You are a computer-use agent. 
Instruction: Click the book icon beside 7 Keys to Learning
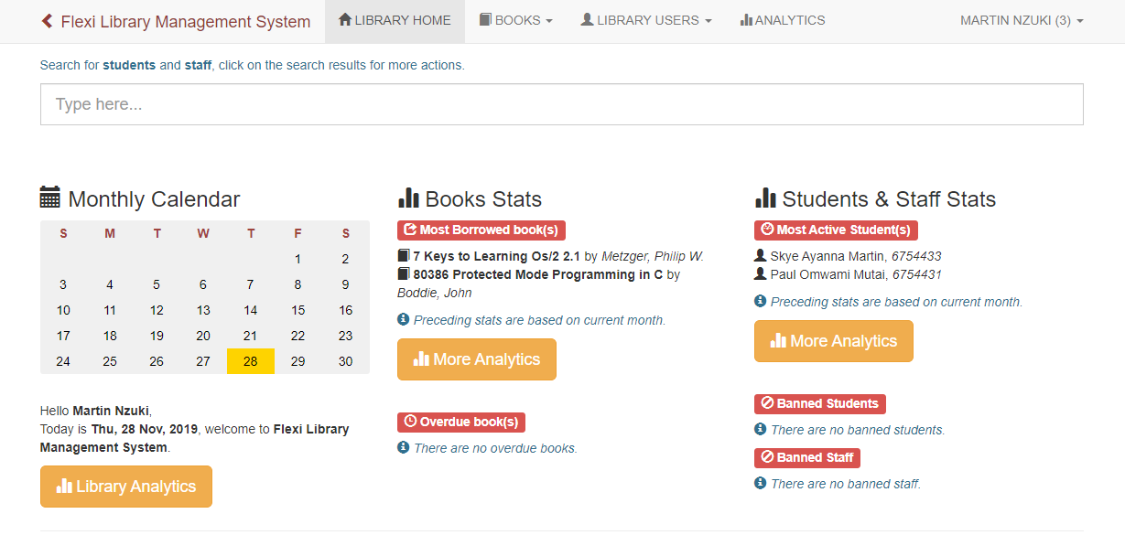click(403, 255)
